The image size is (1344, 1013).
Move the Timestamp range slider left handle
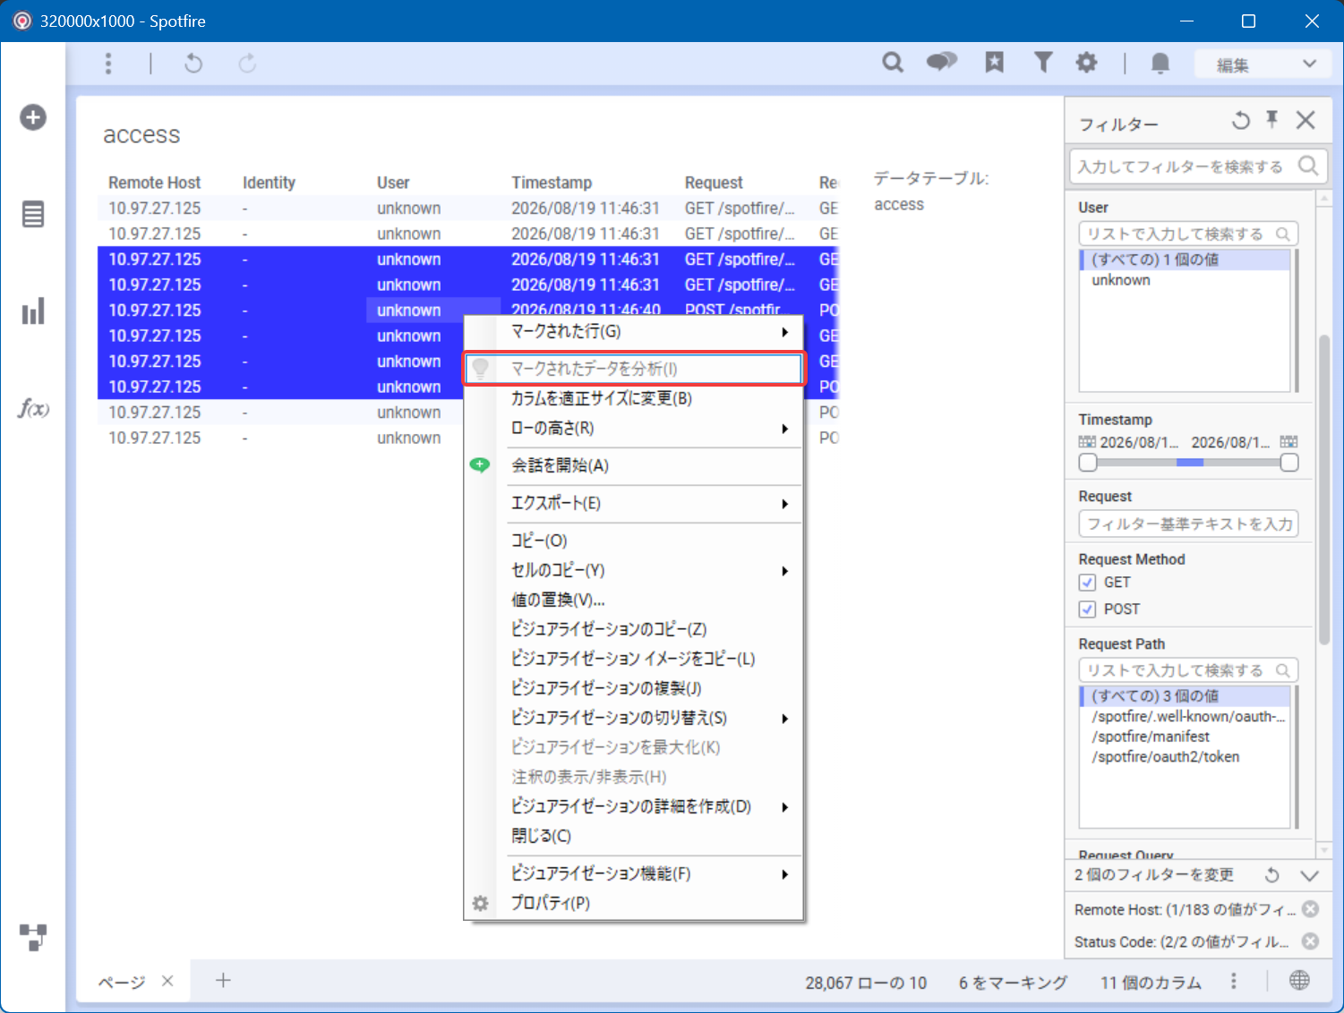(x=1088, y=463)
